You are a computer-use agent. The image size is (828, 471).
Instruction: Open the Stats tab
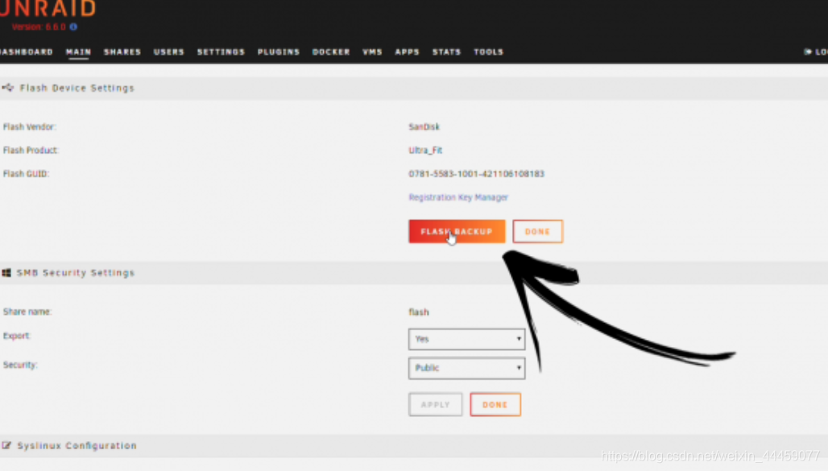[446, 52]
